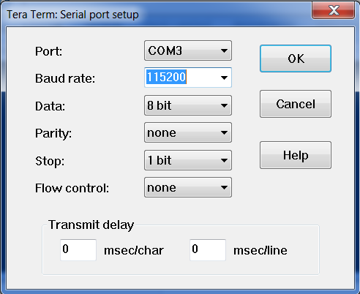360x294 pixels.
Task: Click the msec/char text label
Action: [134, 251]
